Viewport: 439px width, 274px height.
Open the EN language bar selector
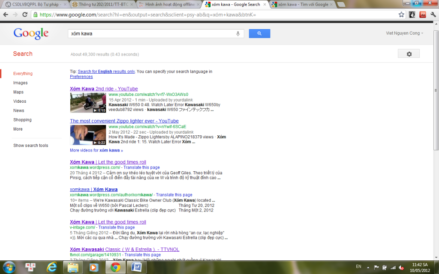pos(358,266)
